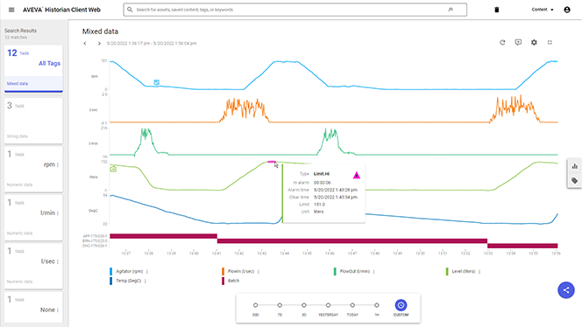Select the 1H time range option

point(376,305)
